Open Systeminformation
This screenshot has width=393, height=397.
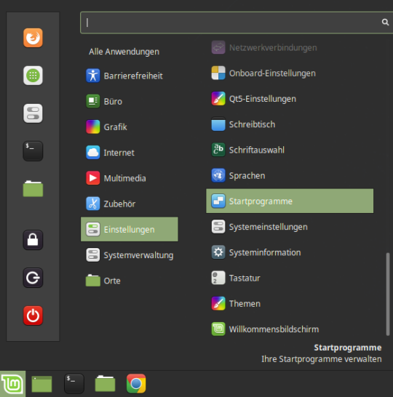(290, 252)
